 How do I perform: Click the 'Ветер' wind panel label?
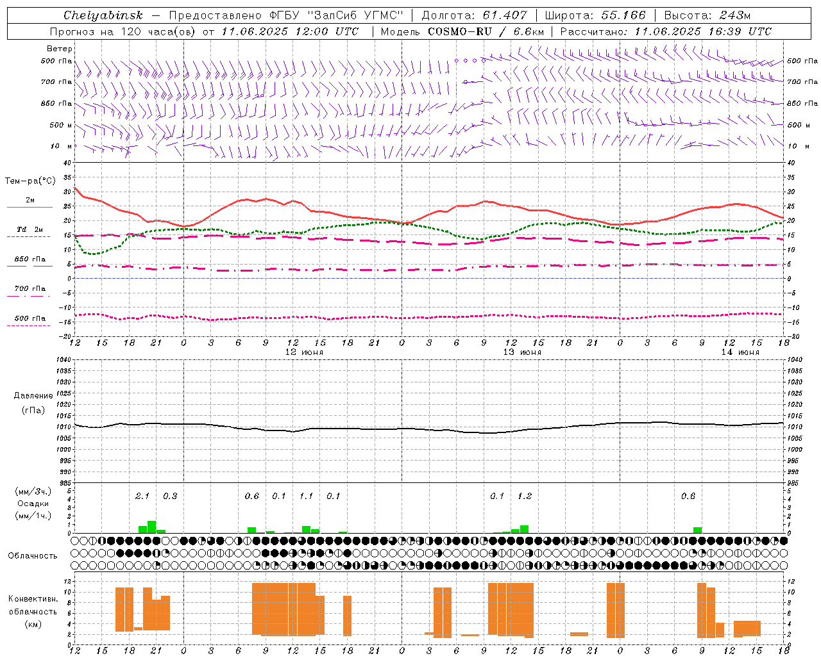point(60,49)
